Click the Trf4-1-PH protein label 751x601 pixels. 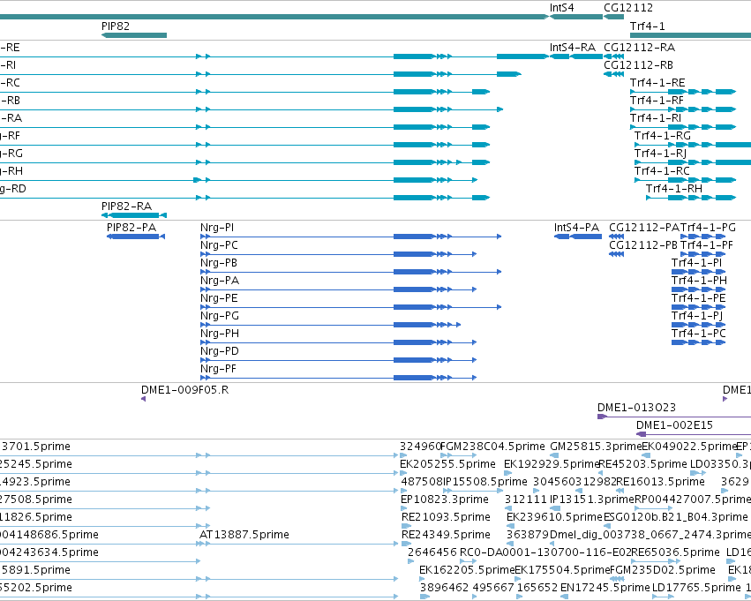click(x=699, y=281)
